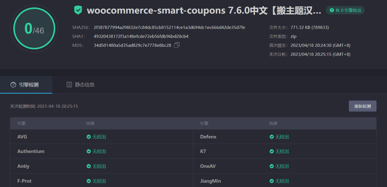Click first submission time 20:24:30 value
387x187 pixels.
point(320,45)
